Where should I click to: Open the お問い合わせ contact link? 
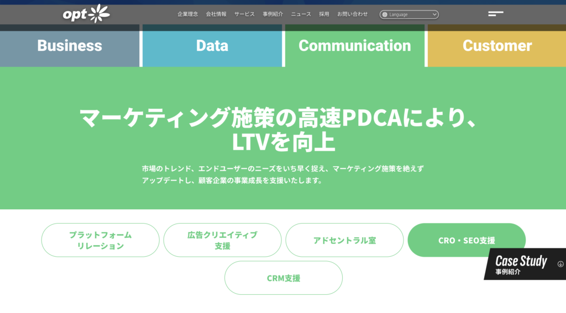pyautogui.click(x=353, y=14)
